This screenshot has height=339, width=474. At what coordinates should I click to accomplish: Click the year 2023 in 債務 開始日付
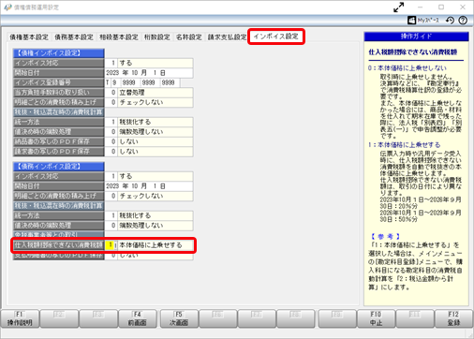click(112, 186)
